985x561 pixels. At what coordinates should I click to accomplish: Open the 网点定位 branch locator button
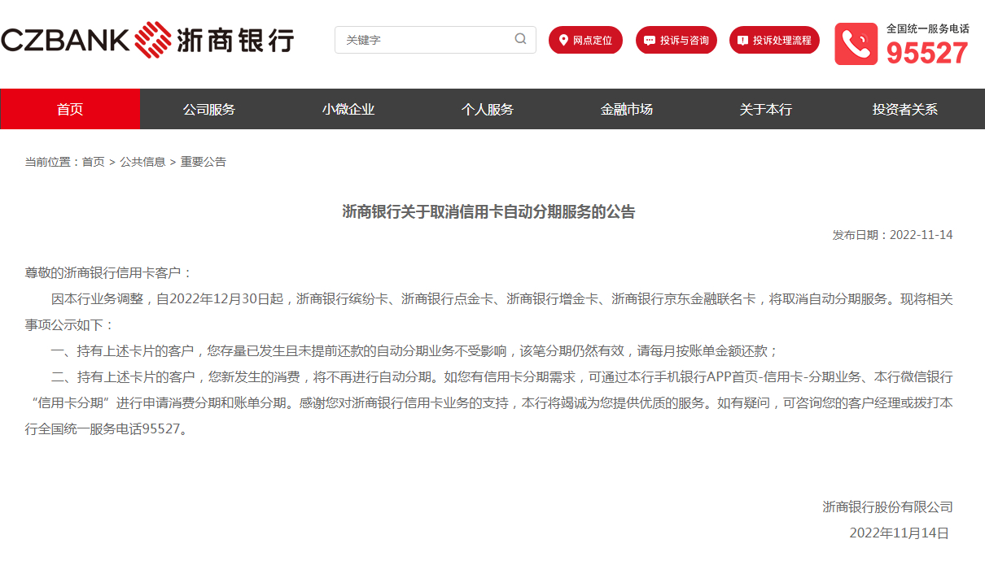pos(585,40)
